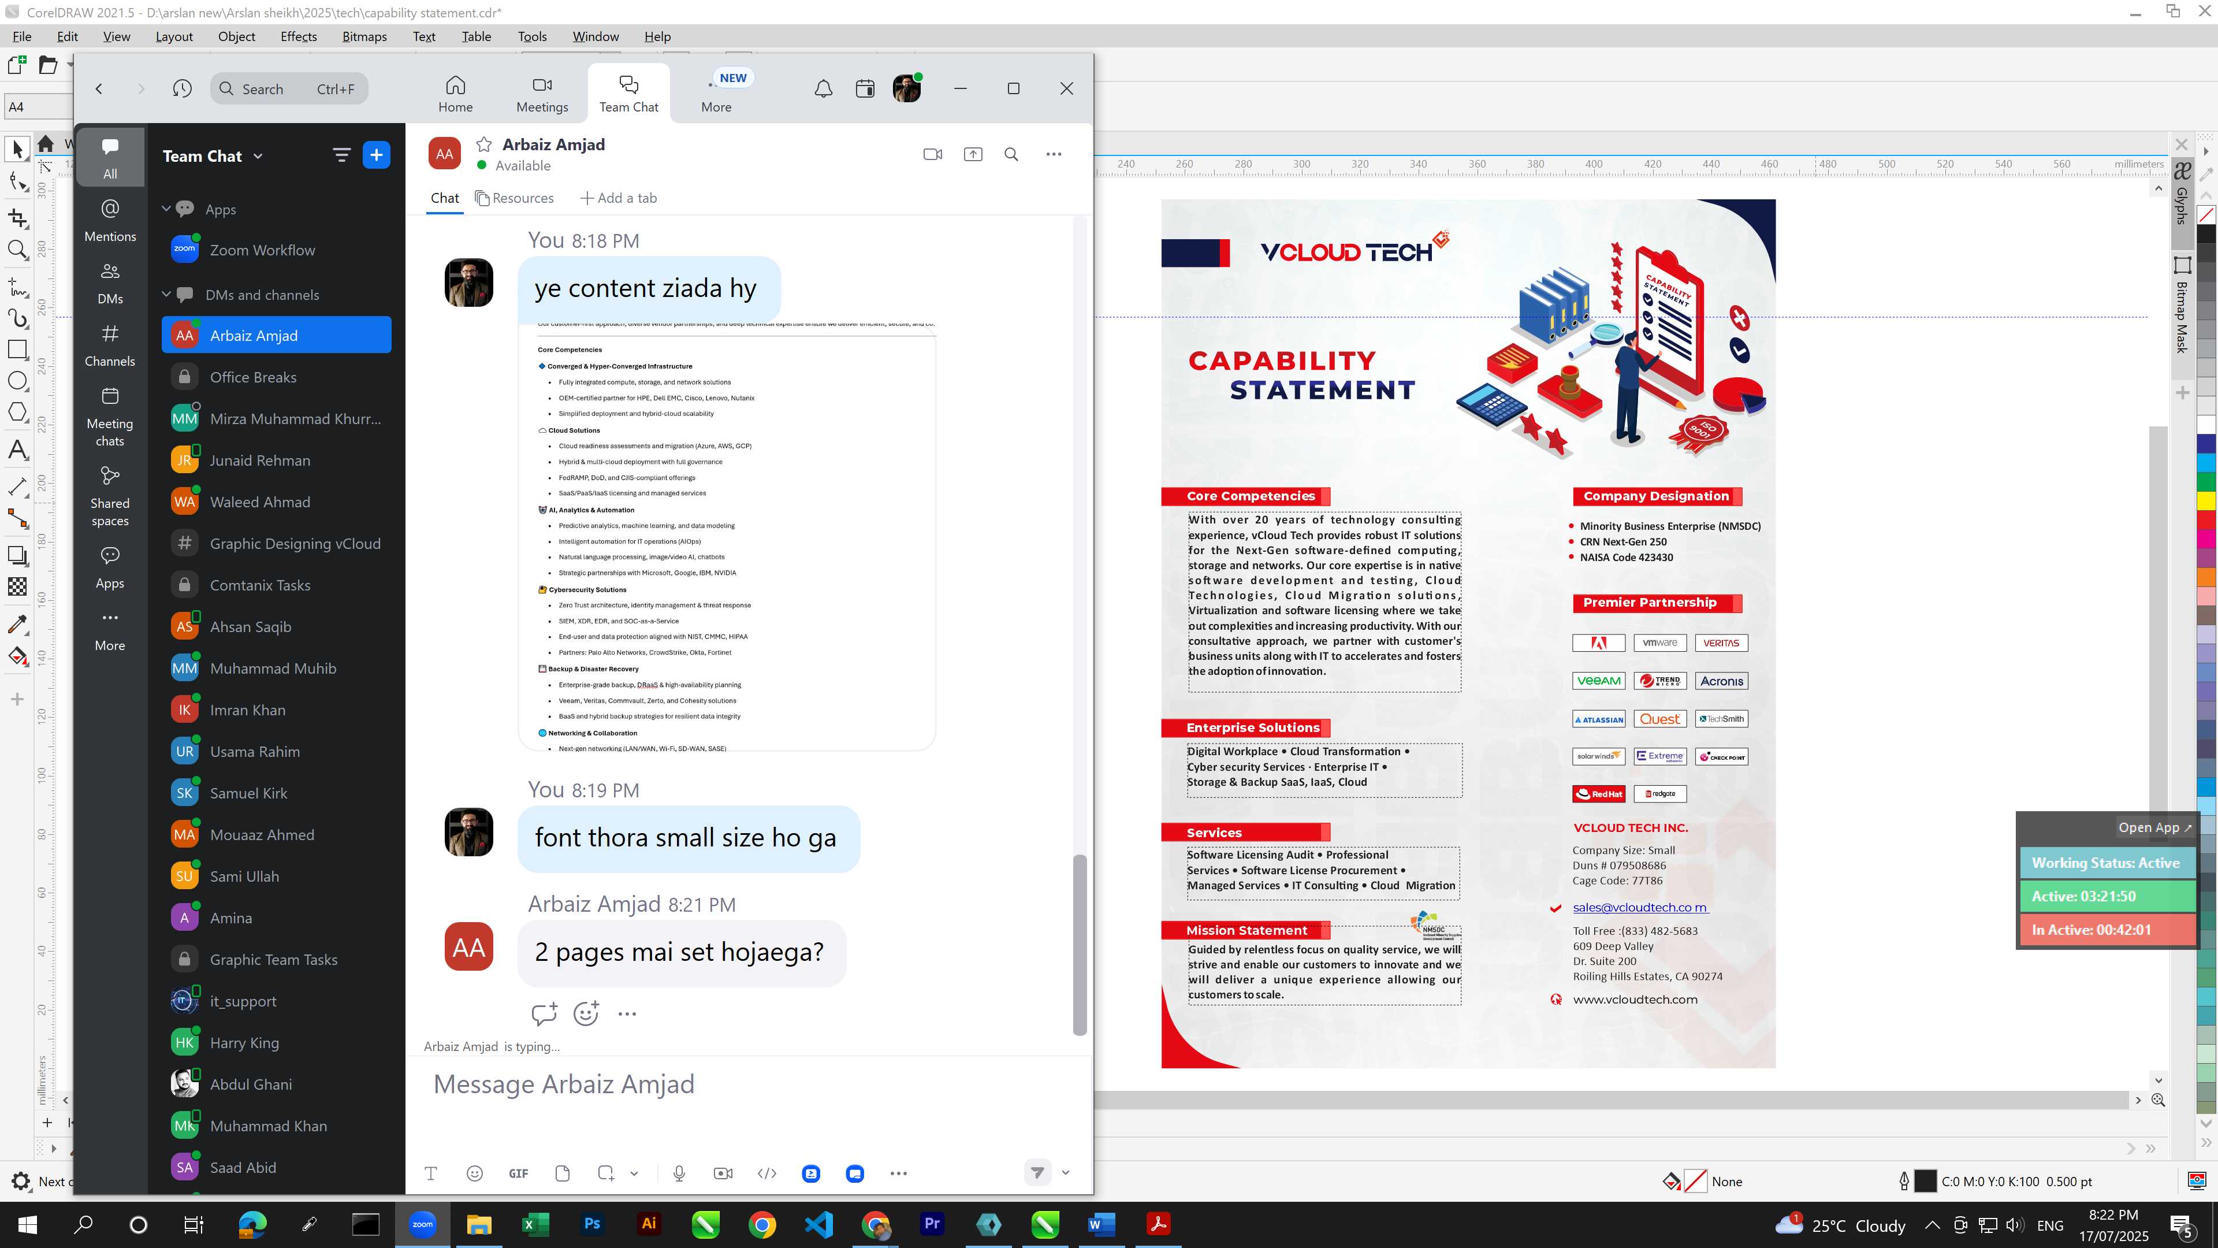Show hidden system tray icons
Image resolution: width=2218 pixels, height=1248 pixels.
pos(1932,1225)
